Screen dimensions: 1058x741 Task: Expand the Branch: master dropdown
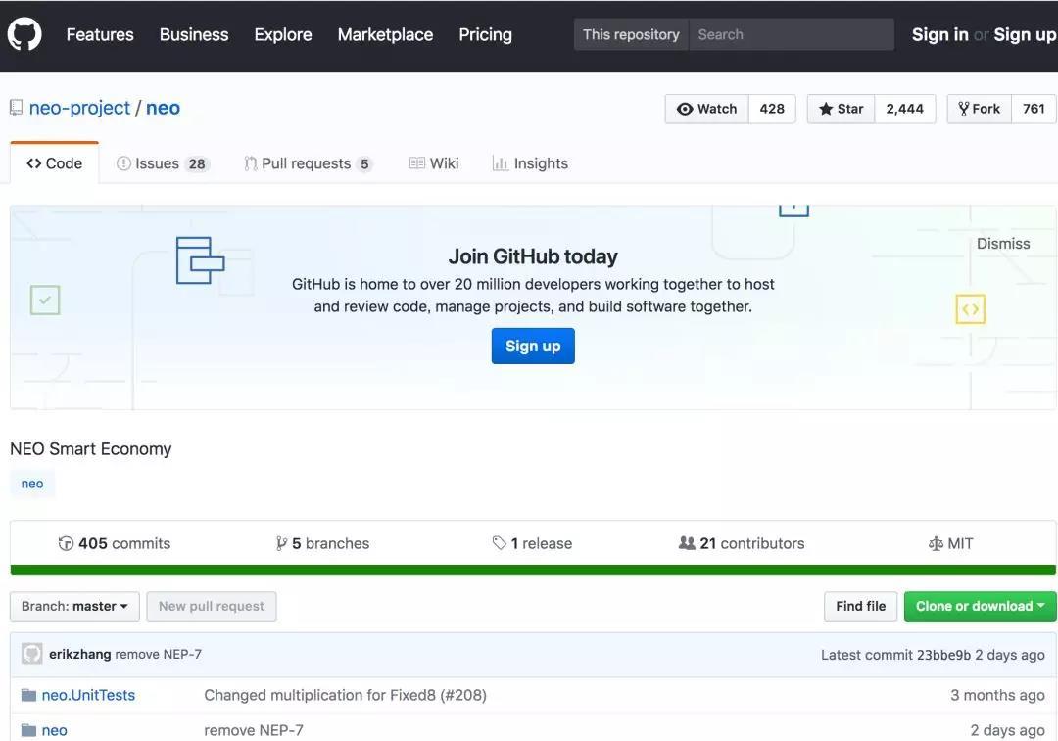click(74, 606)
